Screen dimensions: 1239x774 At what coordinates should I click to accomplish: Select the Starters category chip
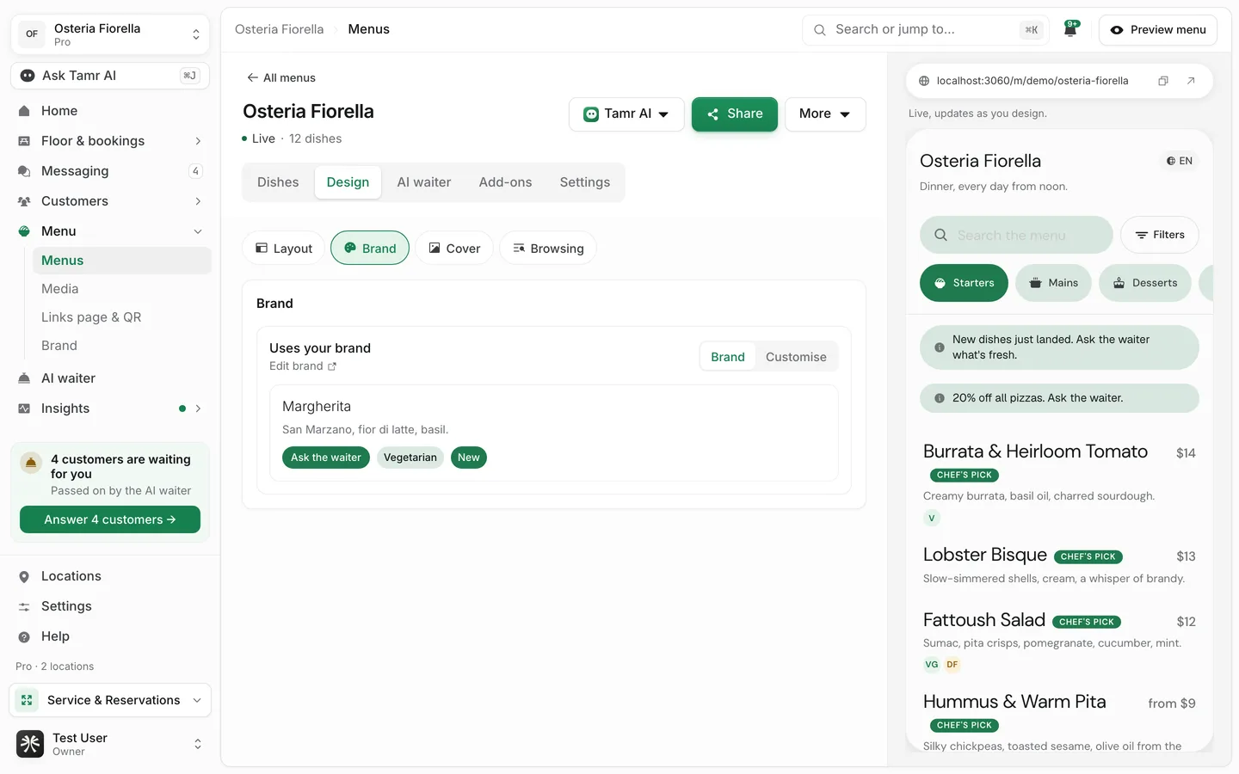click(964, 283)
